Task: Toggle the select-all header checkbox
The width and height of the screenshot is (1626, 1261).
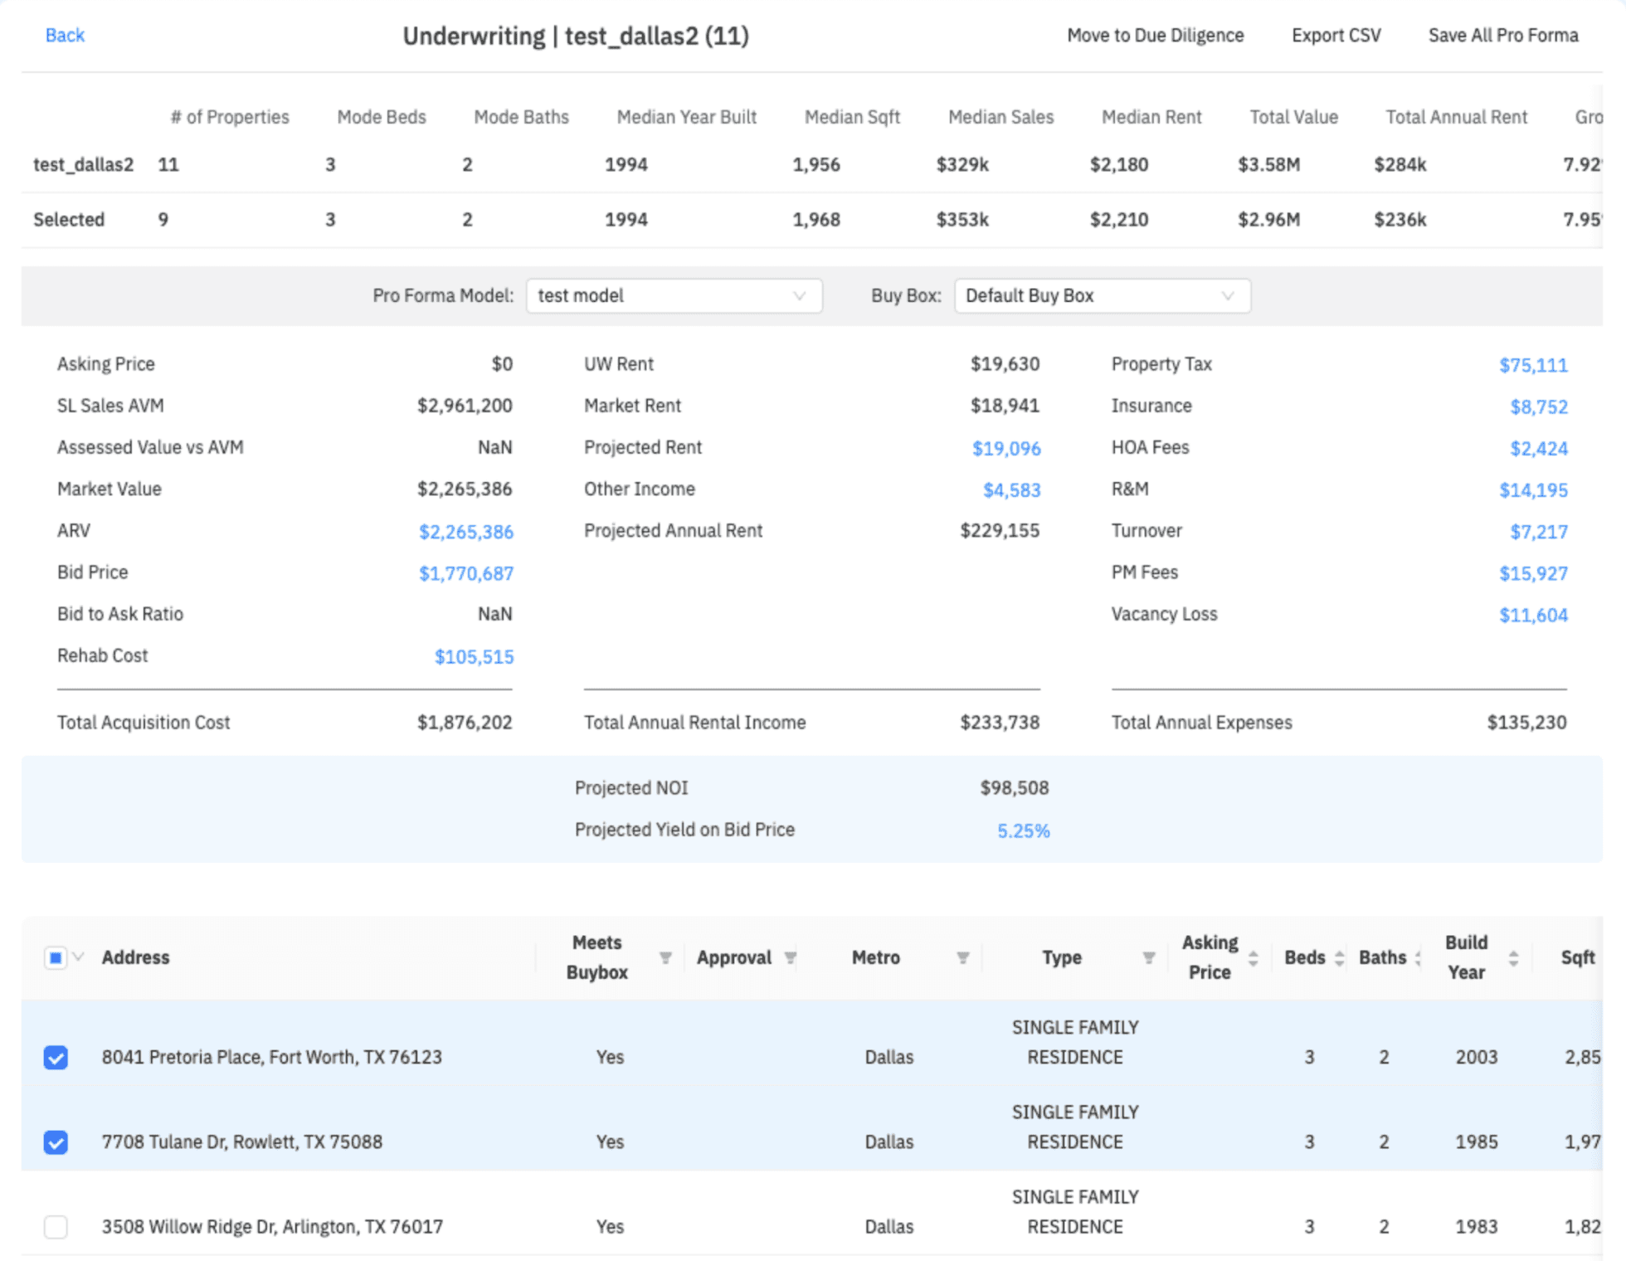Action: point(56,958)
